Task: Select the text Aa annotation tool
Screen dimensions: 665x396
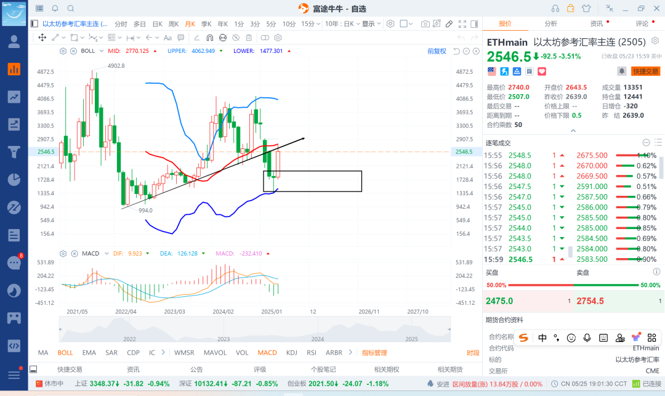Action: point(167,38)
